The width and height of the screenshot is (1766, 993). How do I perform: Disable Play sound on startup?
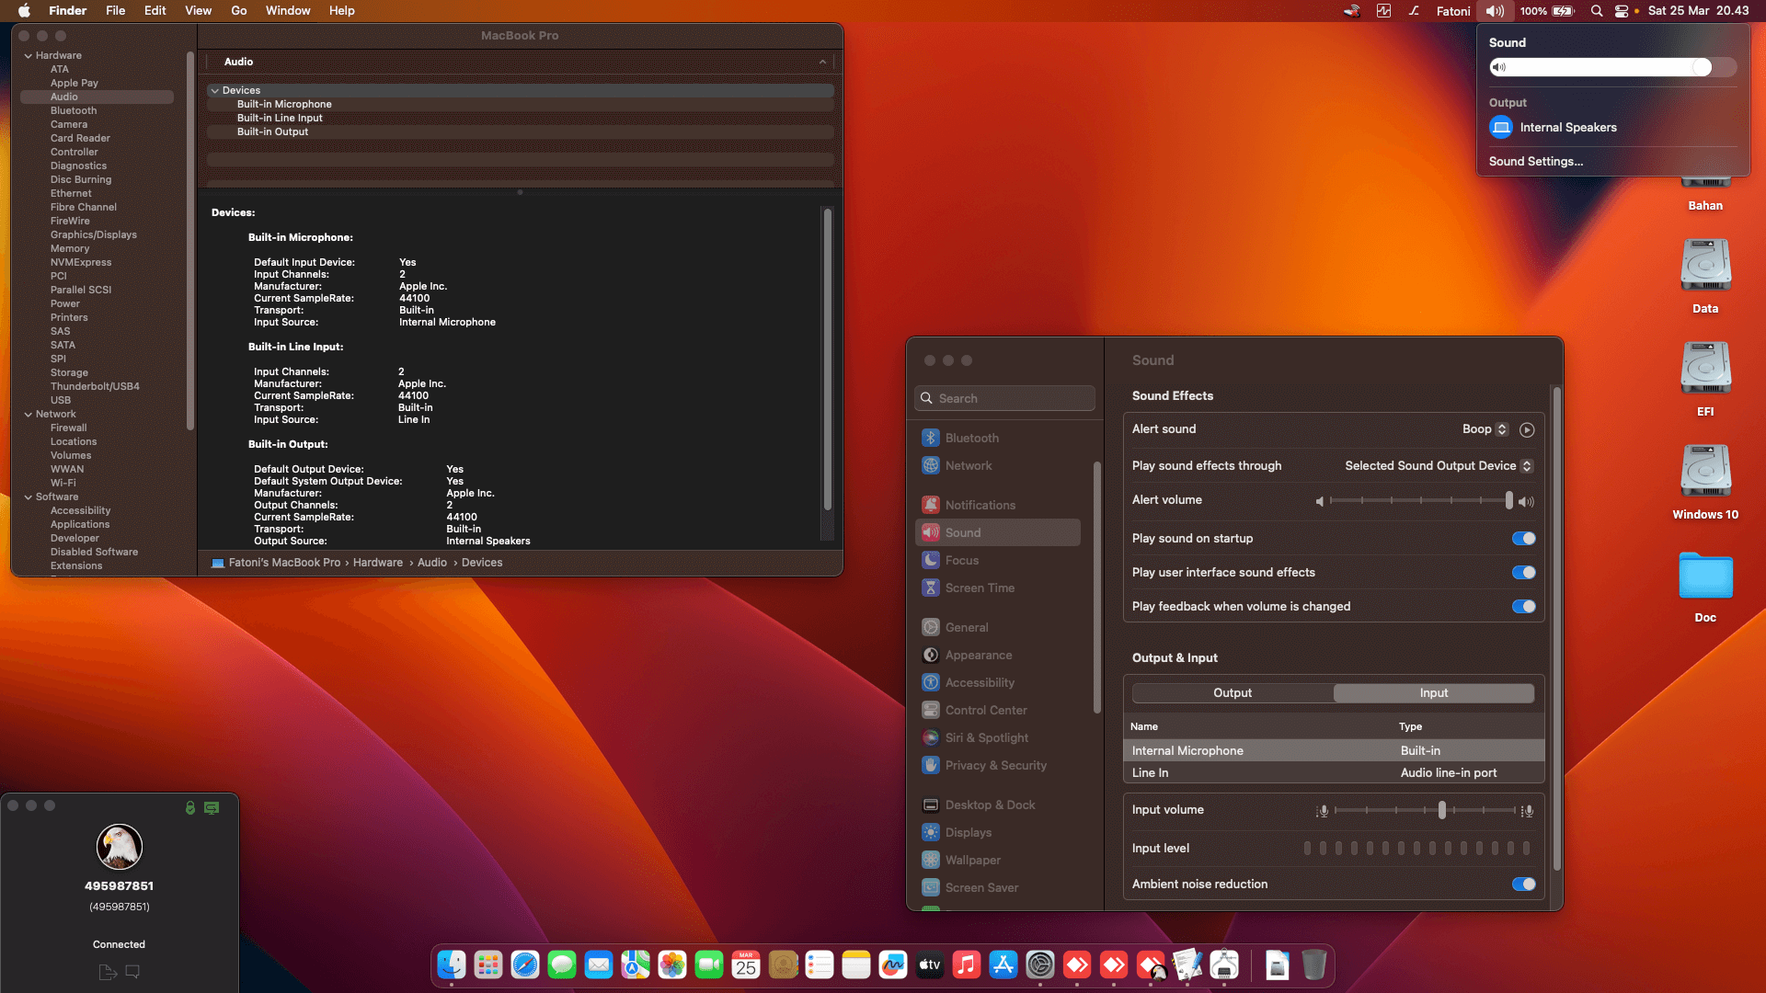(1522, 539)
